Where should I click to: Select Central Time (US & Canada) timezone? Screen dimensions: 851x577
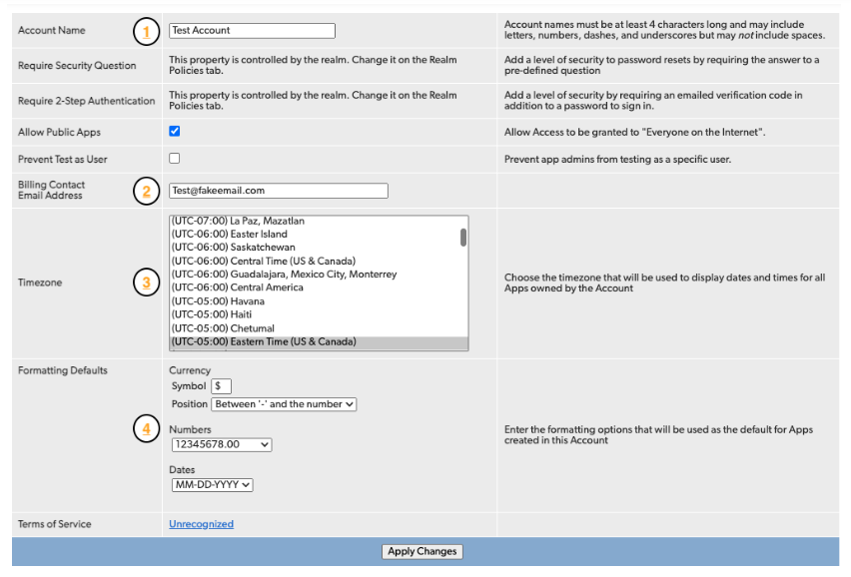point(263,261)
